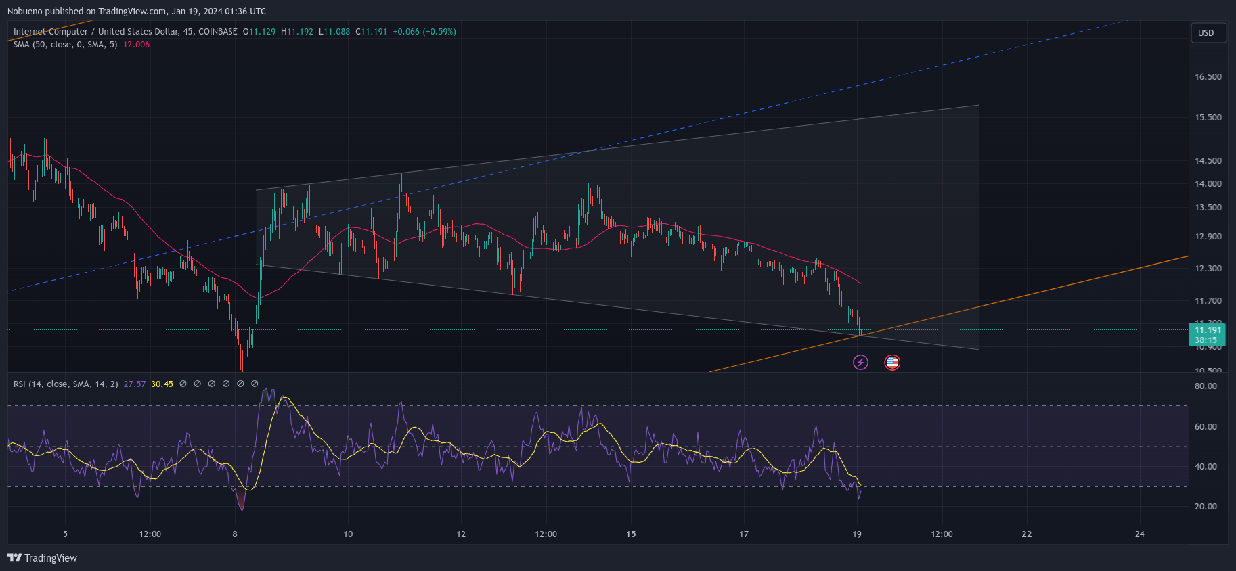Select the RSI (14, close, SMA, 14, 2) legend
The width and height of the screenshot is (1236, 571).
click(66, 384)
